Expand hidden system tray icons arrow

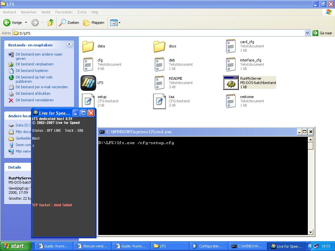point(310,246)
